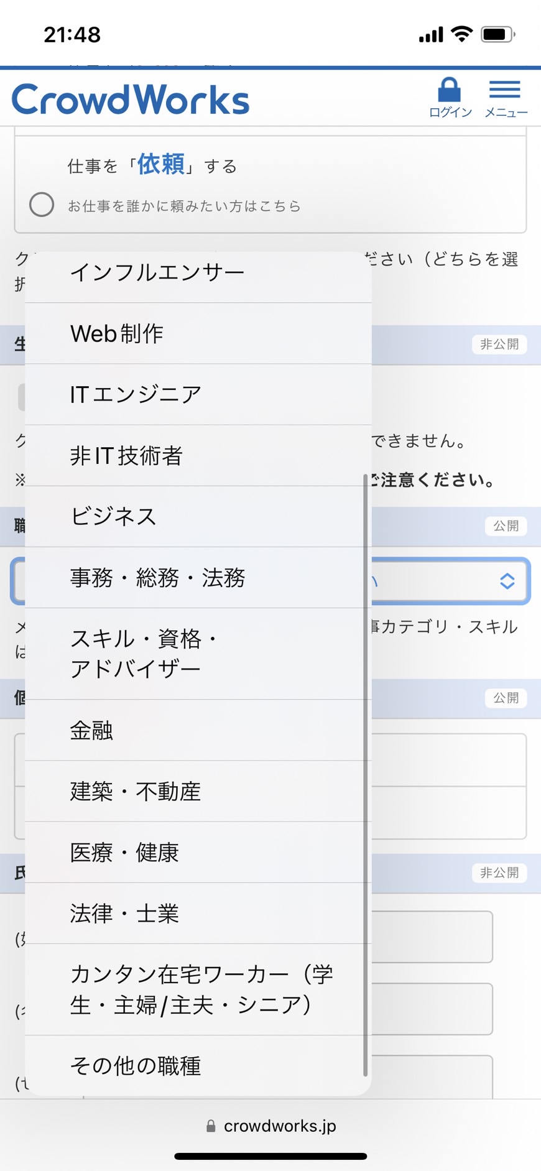This screenshot has width=541, height=1171.
Task: Click the occupation dropdown chevron arrows
Action: (x=507, y=581)
